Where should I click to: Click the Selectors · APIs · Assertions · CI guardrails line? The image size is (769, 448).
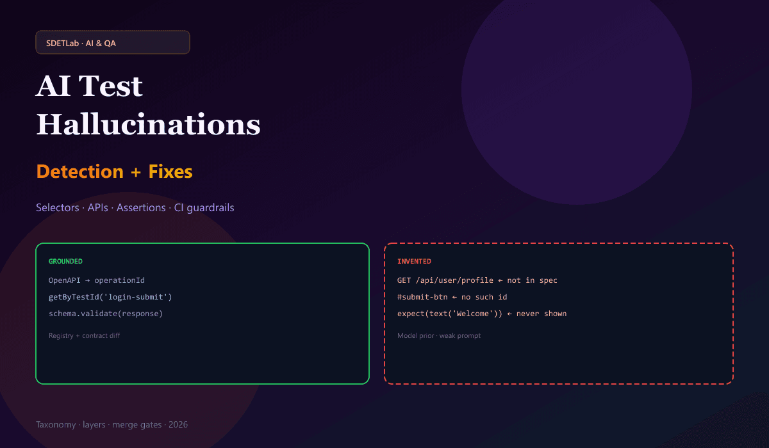click(135, 207)
